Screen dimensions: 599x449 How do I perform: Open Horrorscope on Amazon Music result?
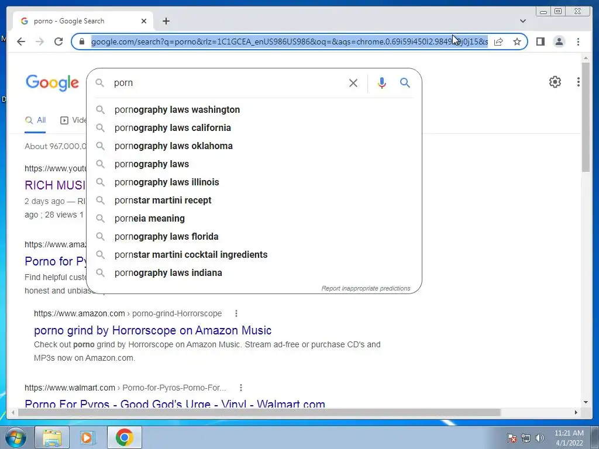(x=153, y=330)
